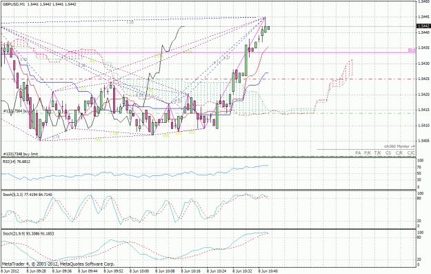Click the T/K column header
This screenshot has width=431, height=274.
378,153
